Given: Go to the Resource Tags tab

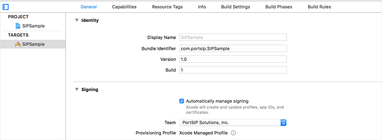Looking at the screenshot, I should point(167,7).
